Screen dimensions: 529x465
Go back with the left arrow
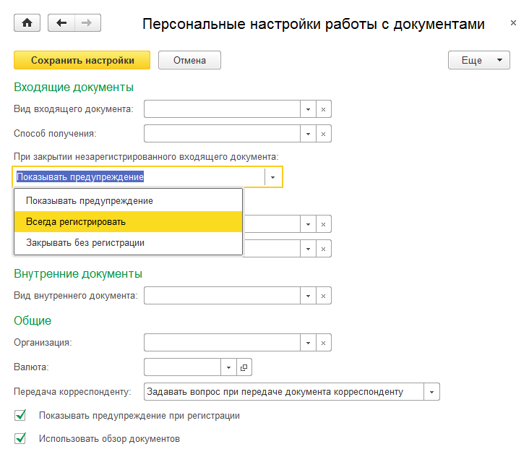click(61, 23)
